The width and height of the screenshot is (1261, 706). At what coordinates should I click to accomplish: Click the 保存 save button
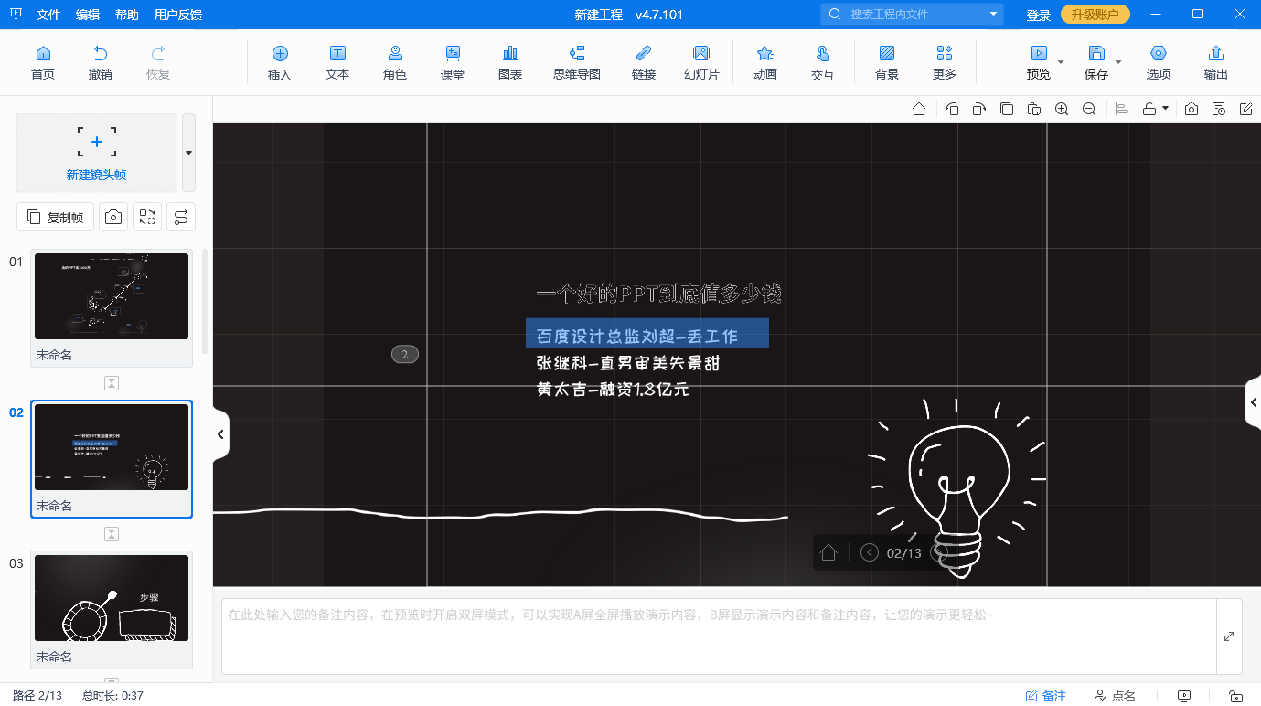[x=1096, y=63]
